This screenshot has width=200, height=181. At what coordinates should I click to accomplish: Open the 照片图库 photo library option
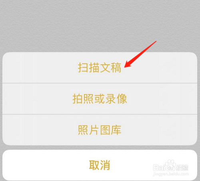(x=100, y=130)
